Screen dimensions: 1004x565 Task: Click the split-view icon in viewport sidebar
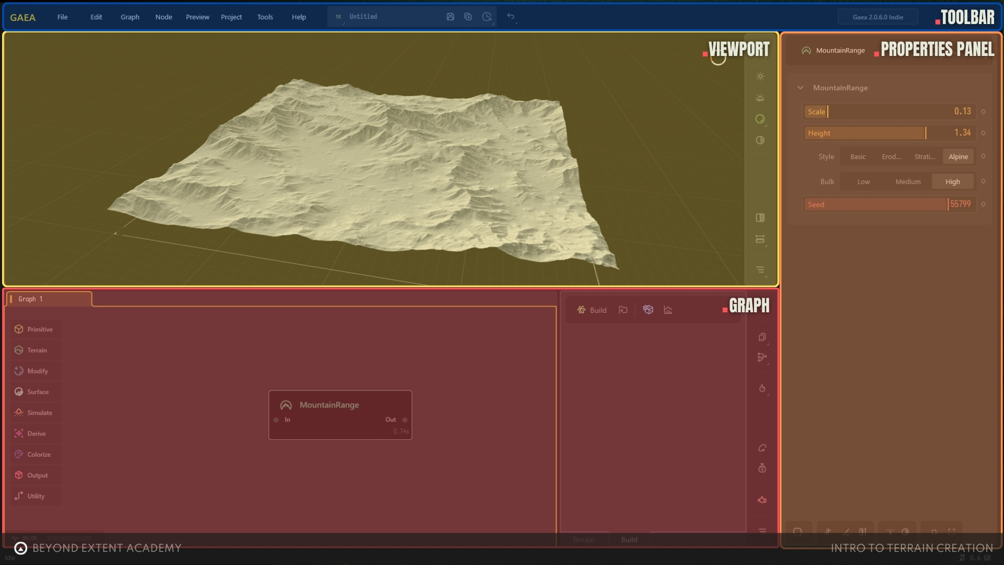[x=760, y=218]
